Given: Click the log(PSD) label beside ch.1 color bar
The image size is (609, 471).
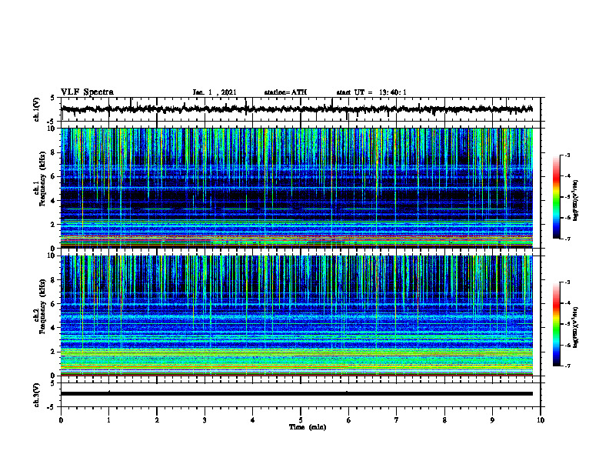Looking at the screenshot, I should [576, 200].
